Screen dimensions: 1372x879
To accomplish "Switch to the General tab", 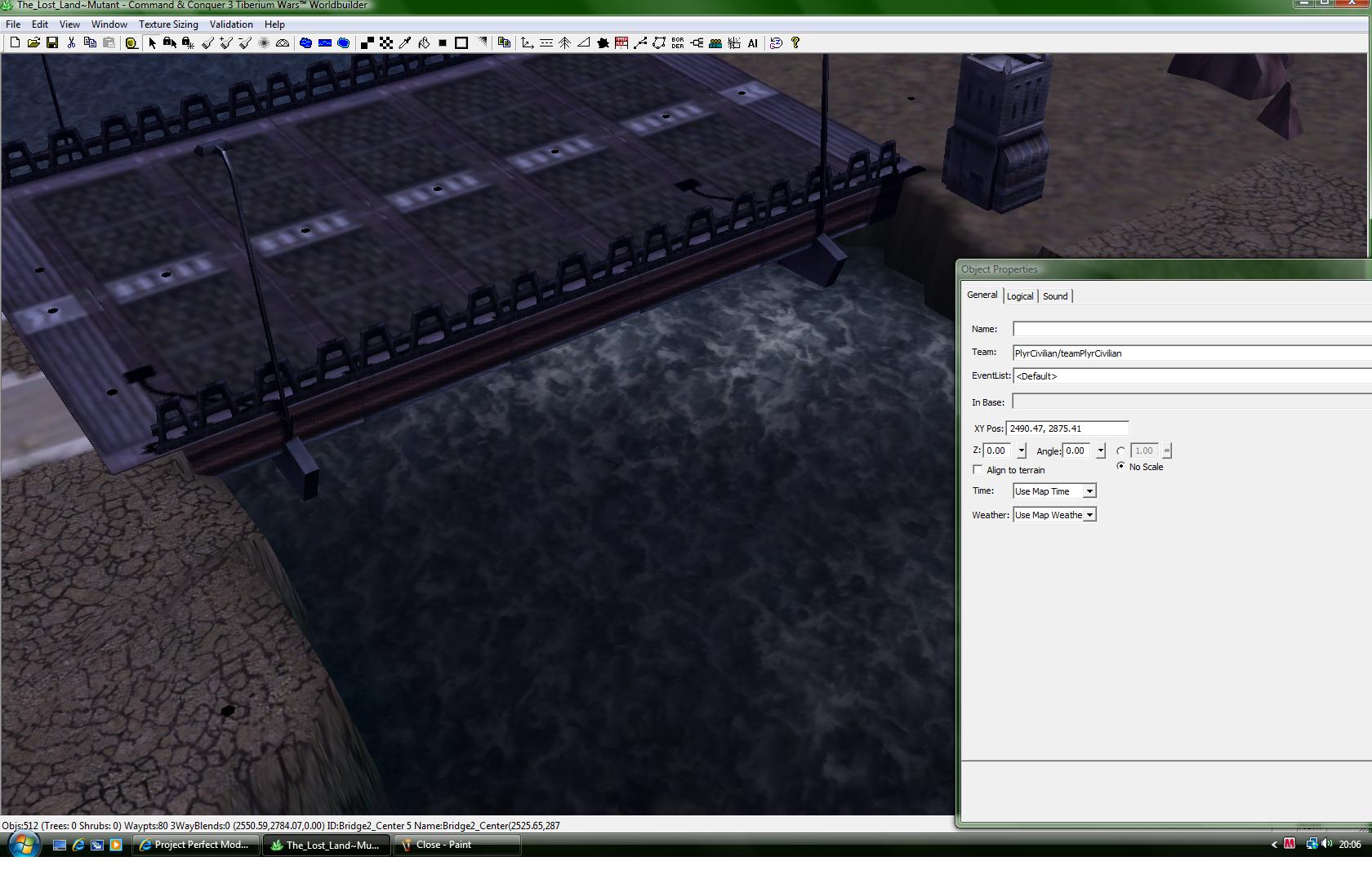I will pyautogui.click(x=982, y=295).
